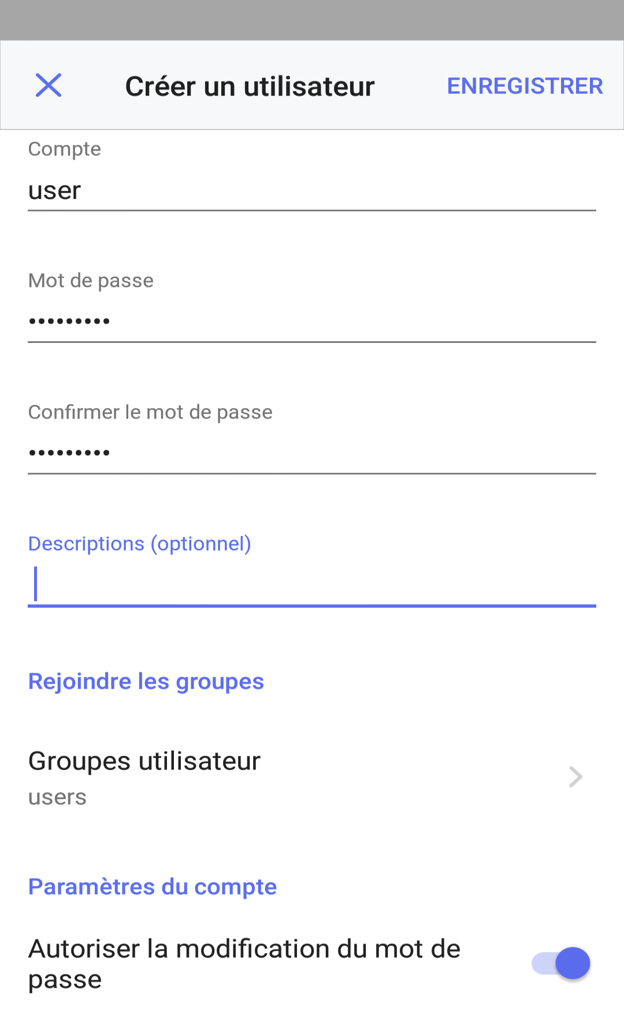Viewport: 624px width, 1027px height.
Task: Click the 'users' group subtitle
Action: (58, 797)
